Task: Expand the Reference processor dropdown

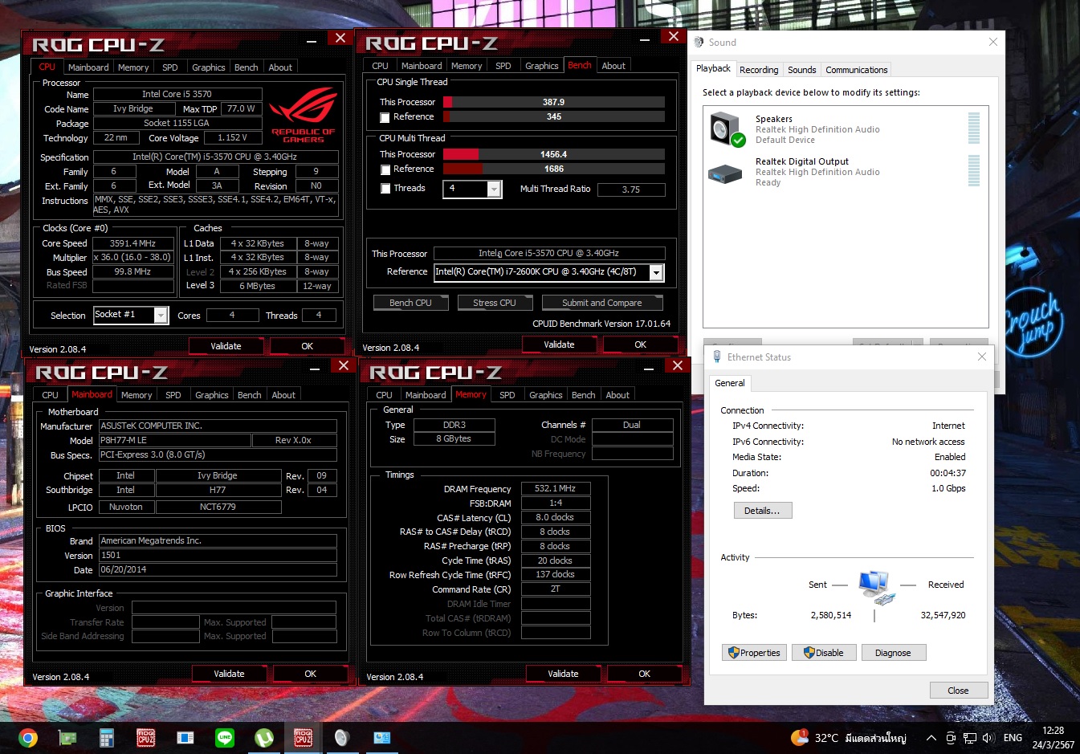Action: tap(656, 273)
